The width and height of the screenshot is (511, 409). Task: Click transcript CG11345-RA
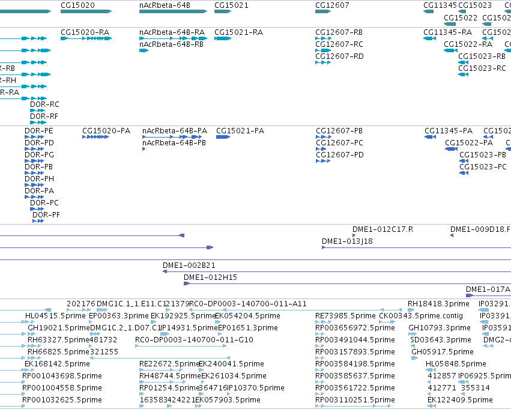point(429,38)
